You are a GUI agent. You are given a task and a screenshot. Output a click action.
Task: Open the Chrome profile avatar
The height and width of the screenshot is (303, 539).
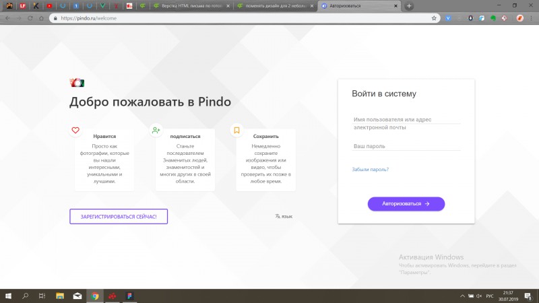pyautogui.click(x=519, y=18)
